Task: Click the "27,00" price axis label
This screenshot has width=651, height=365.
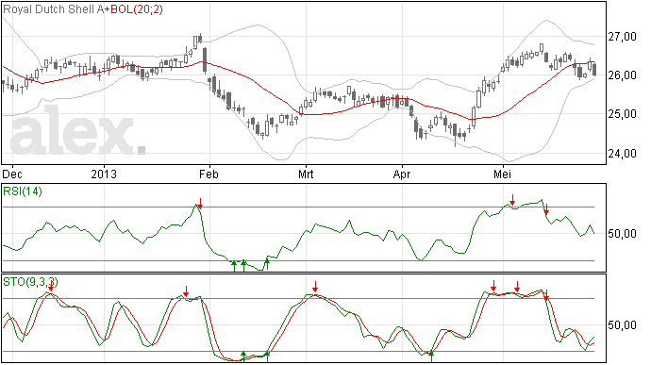Action: [622, 37]
